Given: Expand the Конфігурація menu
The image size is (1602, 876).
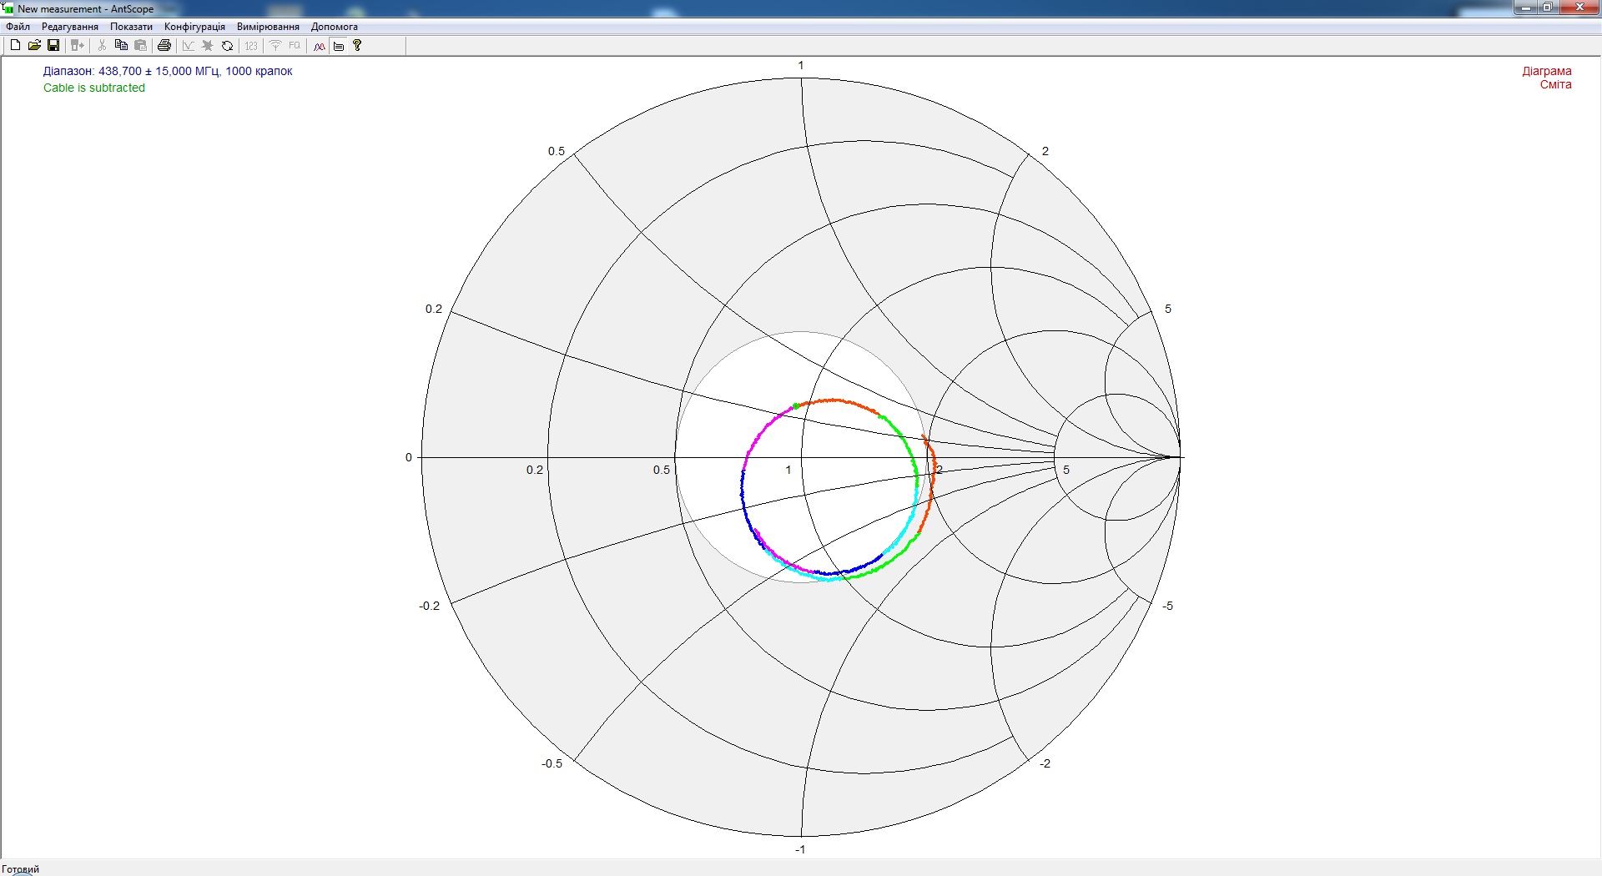Looking at the screenshot, I should [194, 27].
